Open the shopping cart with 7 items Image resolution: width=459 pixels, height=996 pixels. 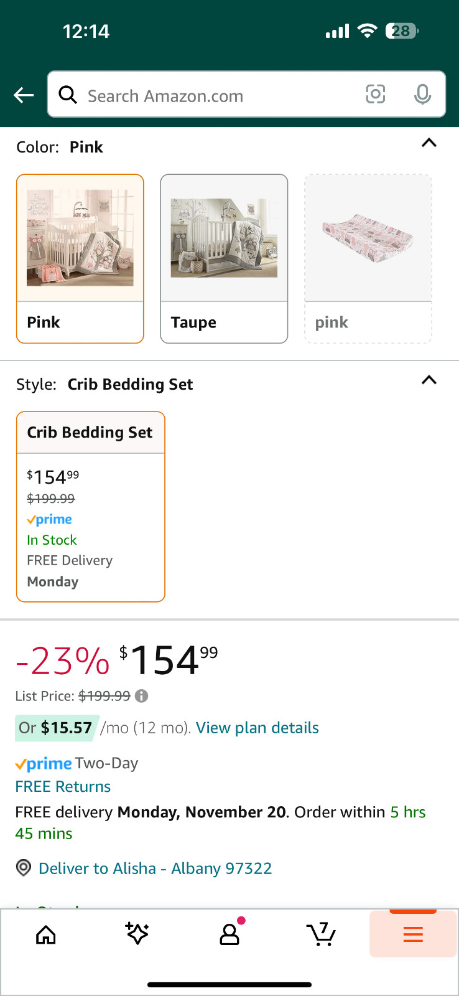(x=321, y=934)
